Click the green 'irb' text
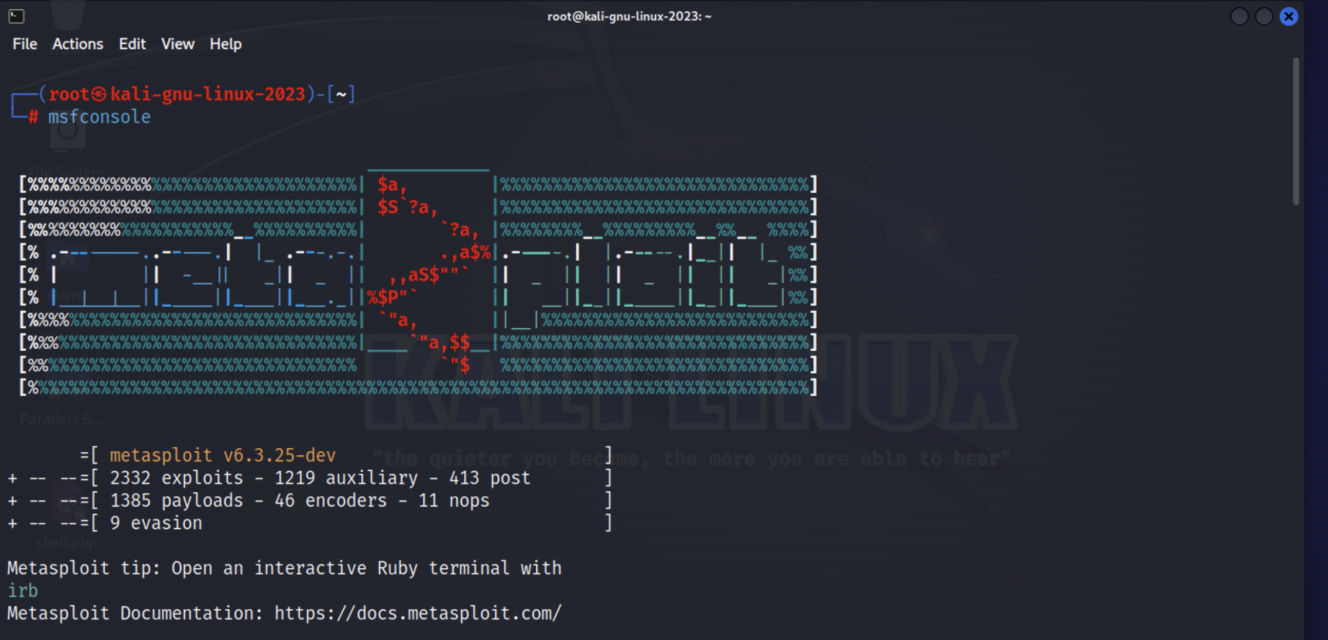1328x640 pixels. (23, 591)
